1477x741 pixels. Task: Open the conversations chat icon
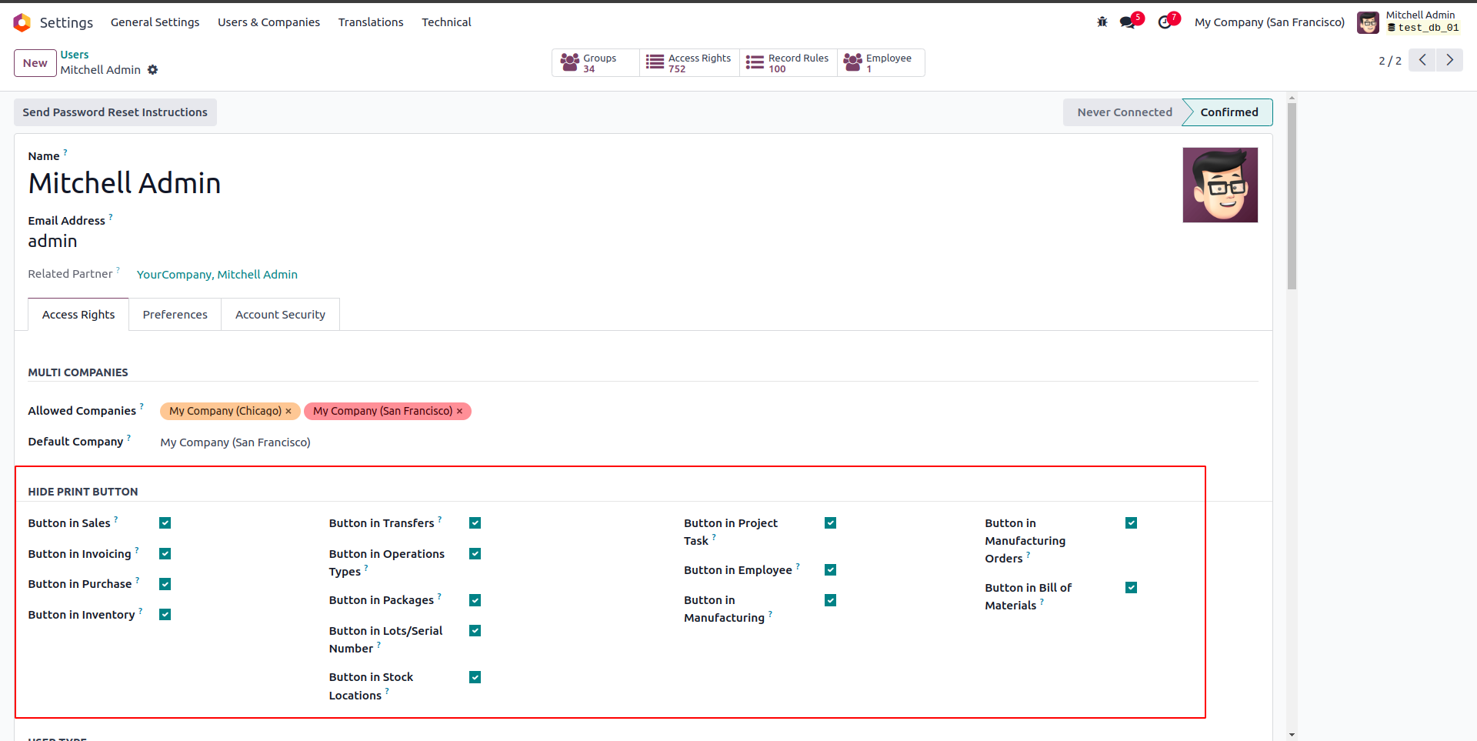click(x=1128, y=22)
